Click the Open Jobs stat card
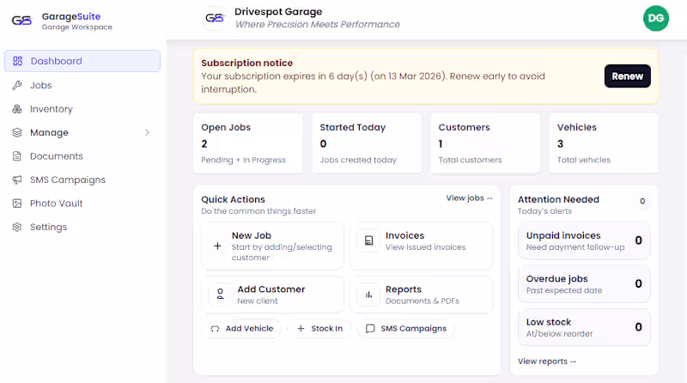Image resolution: width=687 pixels, height=383 pixels. point(247,143)
